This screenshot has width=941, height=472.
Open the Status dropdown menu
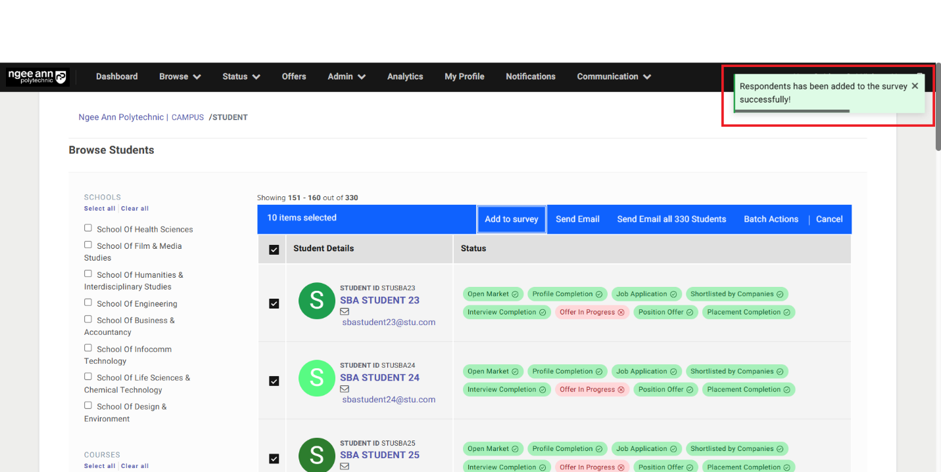241,77
